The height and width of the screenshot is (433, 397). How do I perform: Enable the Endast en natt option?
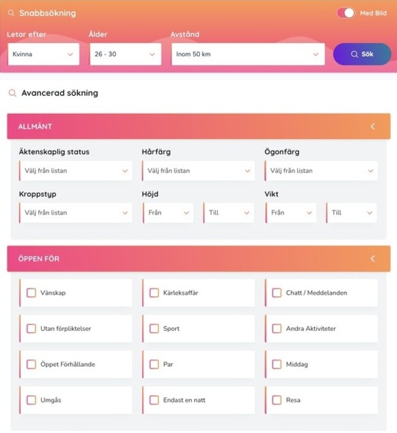click(154, 400)
